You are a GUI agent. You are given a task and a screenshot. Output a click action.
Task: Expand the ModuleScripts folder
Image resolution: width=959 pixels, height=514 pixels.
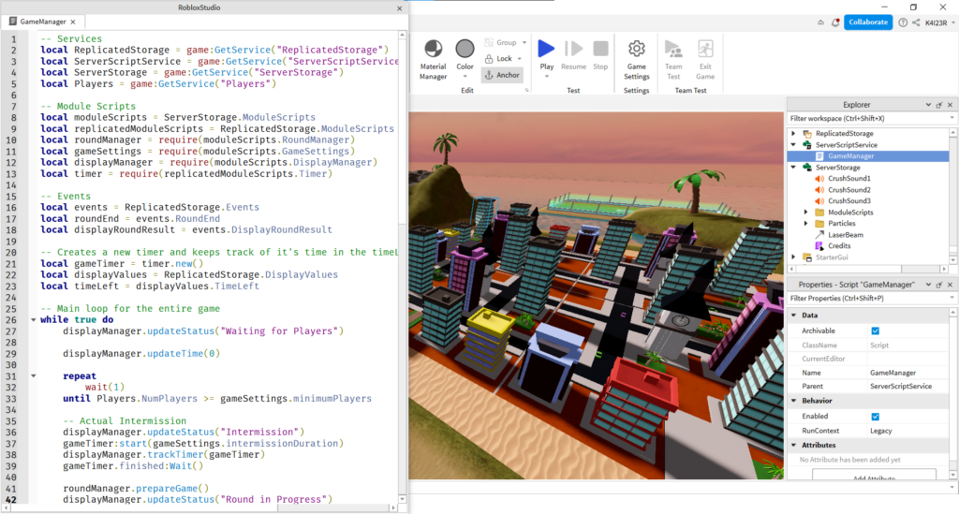pos(805,213)
